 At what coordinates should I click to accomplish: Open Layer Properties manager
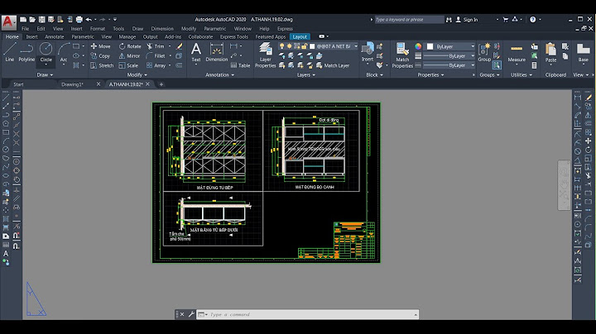point(265,55)
